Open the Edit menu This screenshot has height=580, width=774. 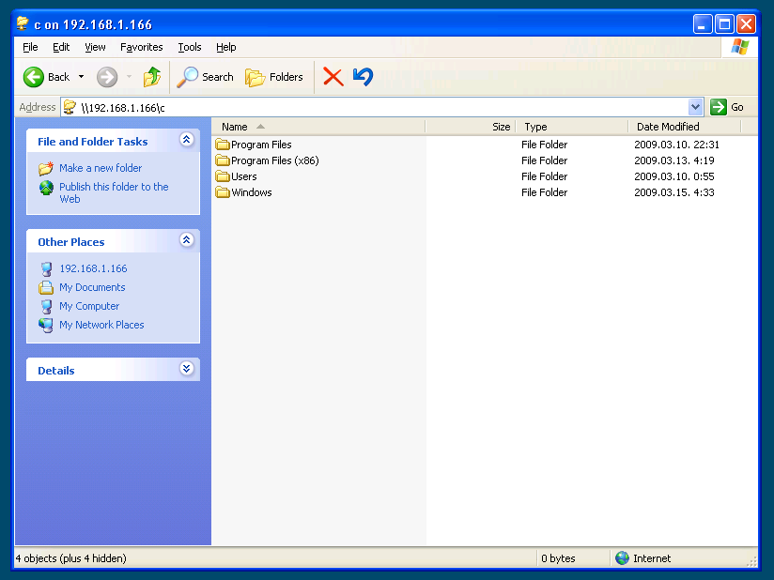click(61, 47)
